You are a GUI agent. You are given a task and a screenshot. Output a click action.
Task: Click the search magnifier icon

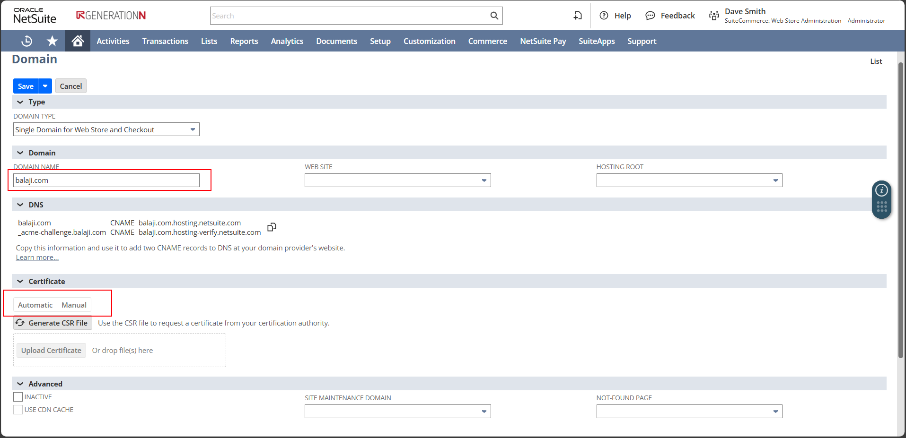pos(494,16)
